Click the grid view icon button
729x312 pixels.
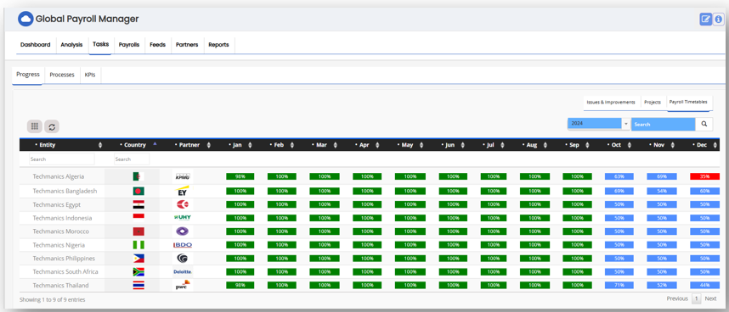(34, 126)
